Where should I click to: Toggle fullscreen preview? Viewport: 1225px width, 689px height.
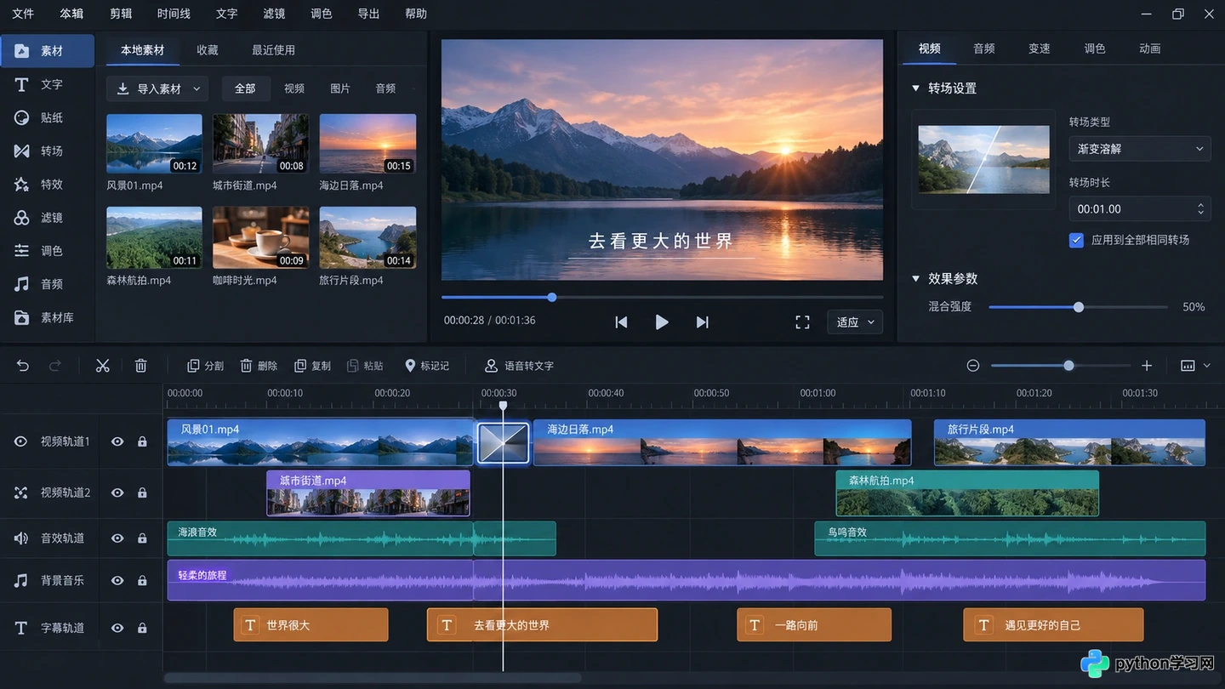(x=802, y=322)
